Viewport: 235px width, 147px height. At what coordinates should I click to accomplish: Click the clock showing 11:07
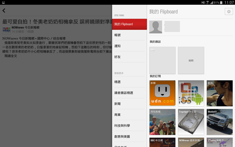tap(229, 3)
